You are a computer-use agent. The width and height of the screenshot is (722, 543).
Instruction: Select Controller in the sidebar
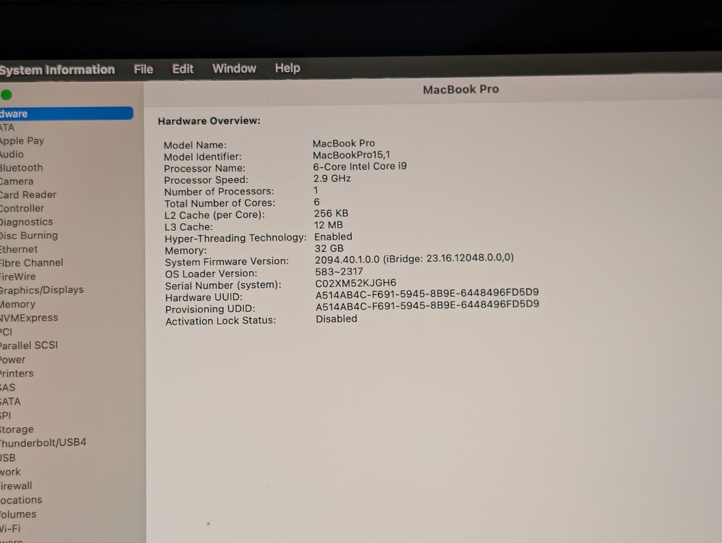coord(22,208)
